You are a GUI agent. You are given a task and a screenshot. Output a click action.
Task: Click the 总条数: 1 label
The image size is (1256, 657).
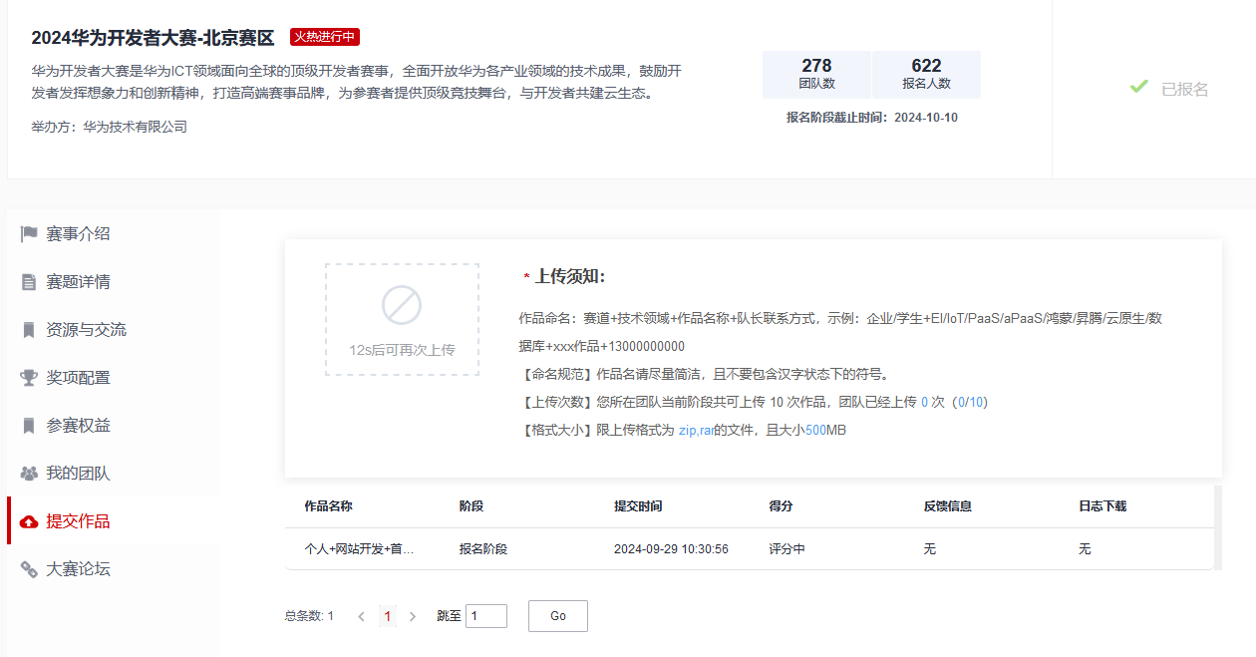click(x=309, y=616)
